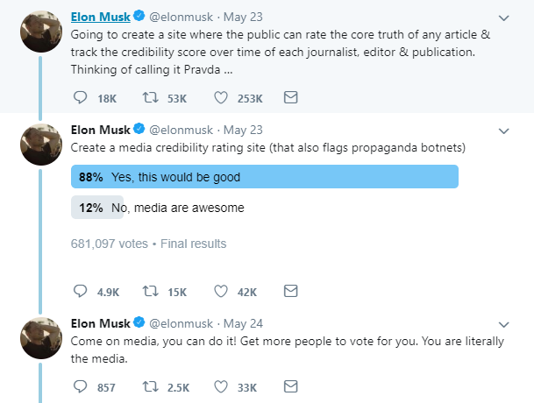Like the poll tweet with 42K likes
This screenshot has width=534, height=403.
(x=221, y=291)
